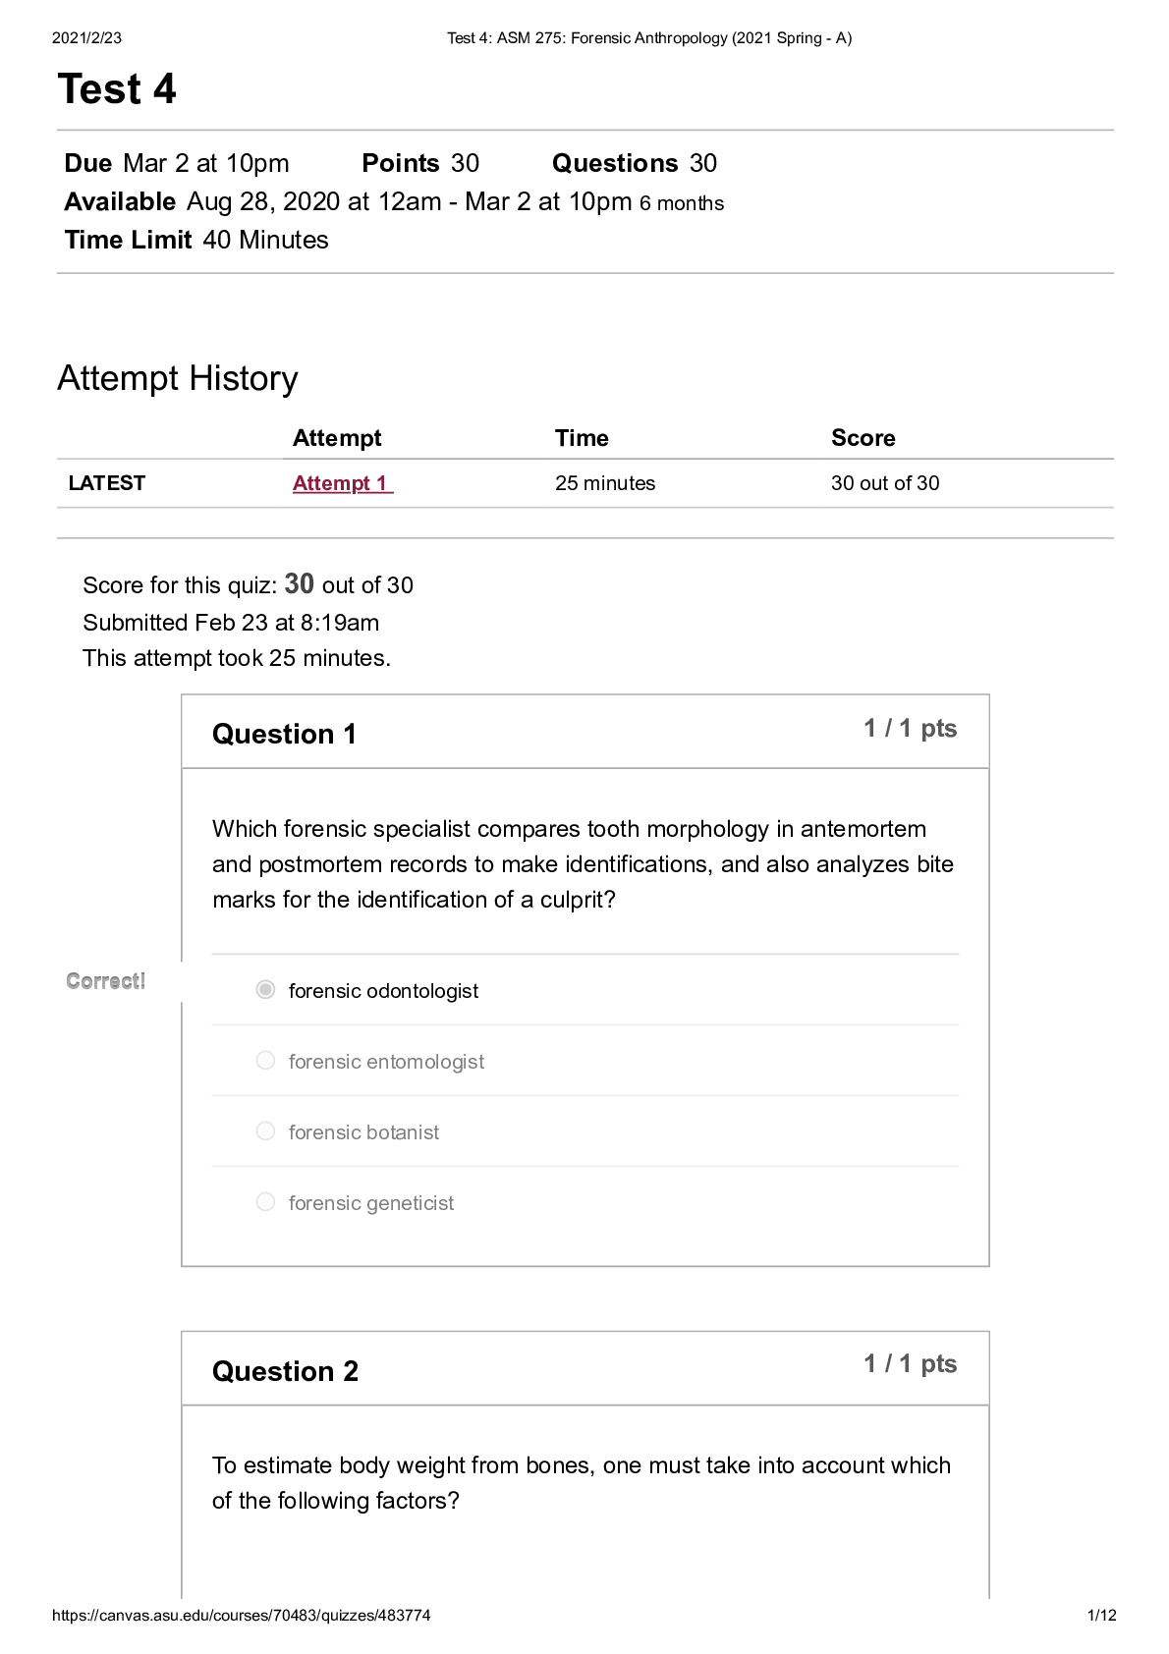Click the canvas.asu.edu URL in the footer
The image size is (1169, 1654).
(241, 1616)
